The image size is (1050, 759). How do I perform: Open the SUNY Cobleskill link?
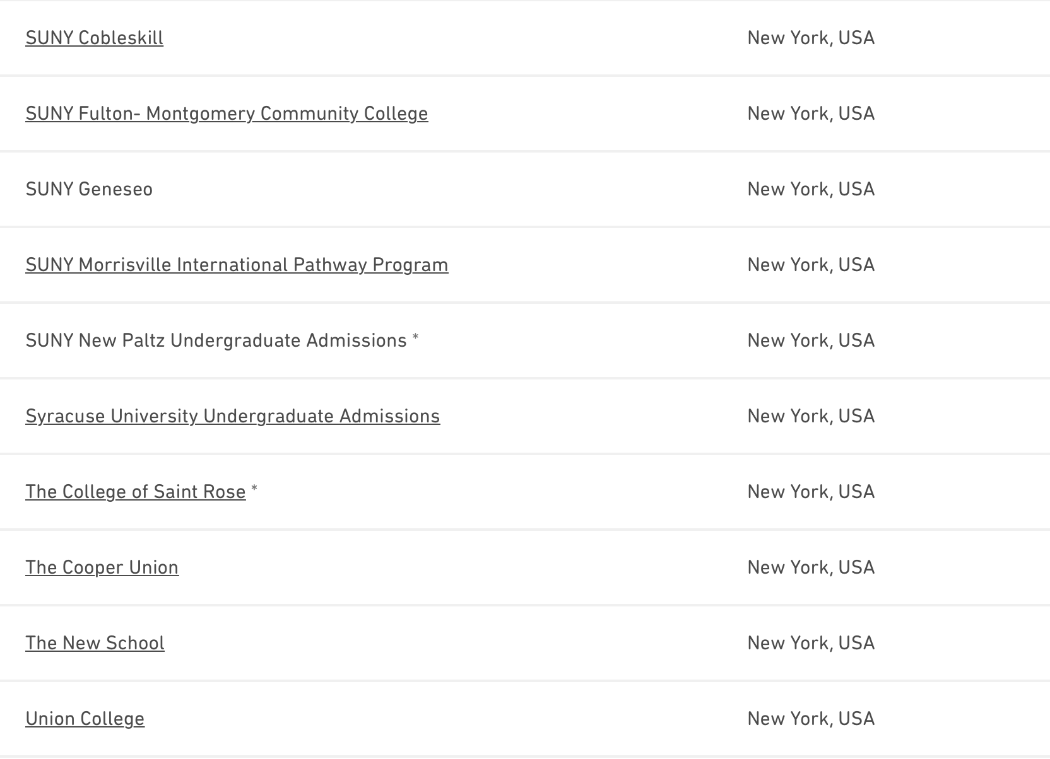tap(94, 38)
